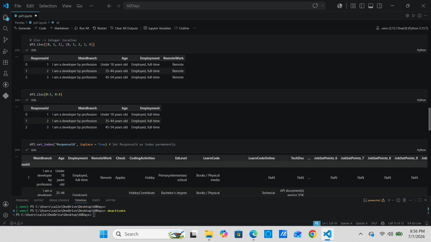Open the Accounts icon in activity bar

(5, 204)
